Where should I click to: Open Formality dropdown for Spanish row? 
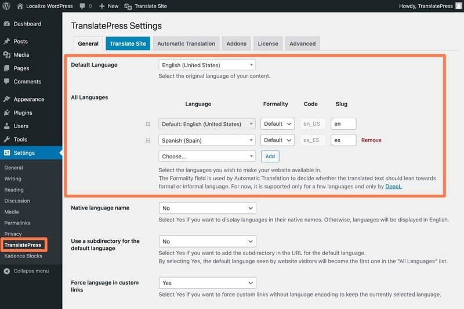277,140
